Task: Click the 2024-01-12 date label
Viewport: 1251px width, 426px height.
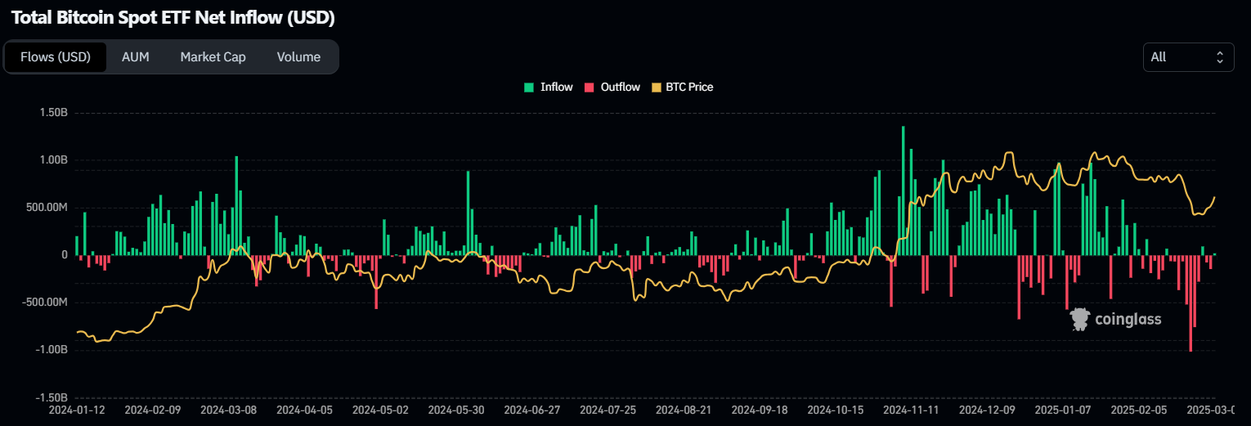Action: tap(76, 409)
